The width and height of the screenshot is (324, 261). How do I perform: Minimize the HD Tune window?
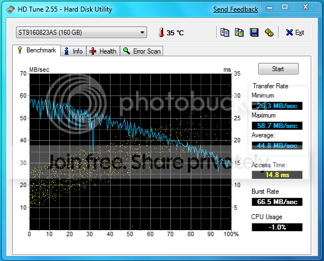[x=270, y=7]
